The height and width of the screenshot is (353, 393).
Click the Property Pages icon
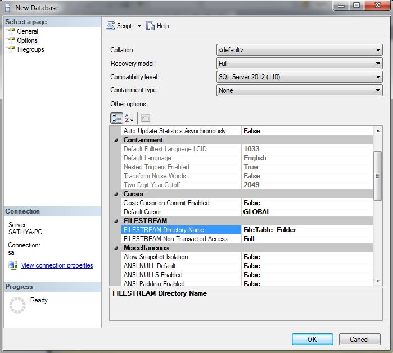click(146, 118)
